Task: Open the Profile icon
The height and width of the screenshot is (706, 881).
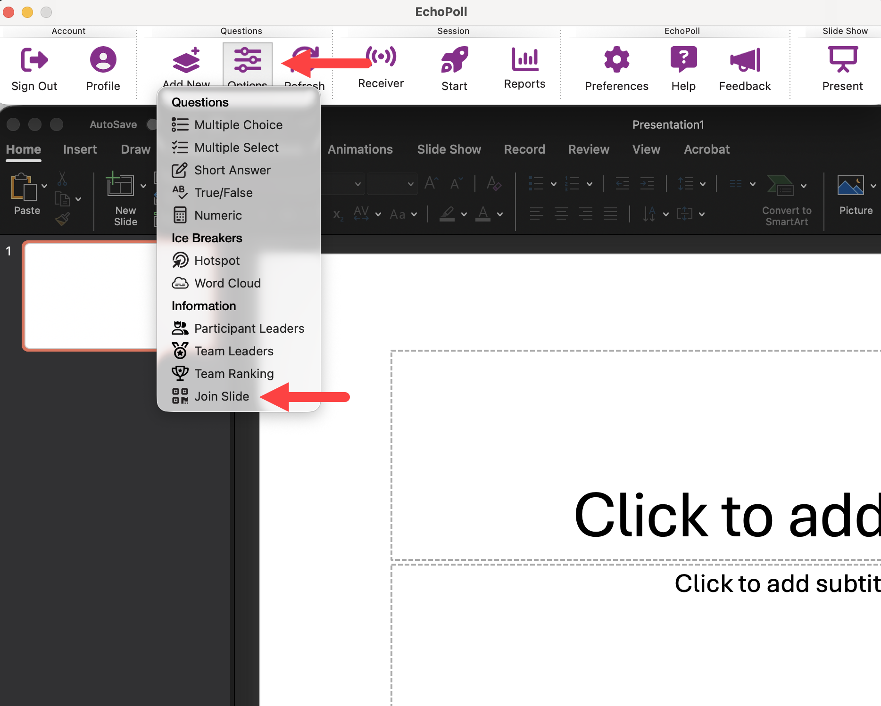Action: click(103, 59)
